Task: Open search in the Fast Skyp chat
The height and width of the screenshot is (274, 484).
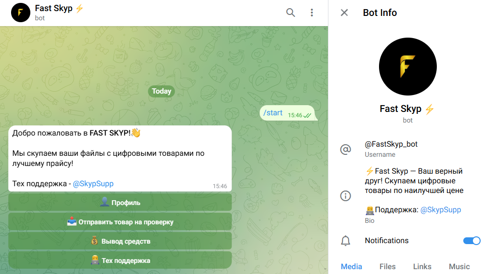Action: [x=290, y=13]
